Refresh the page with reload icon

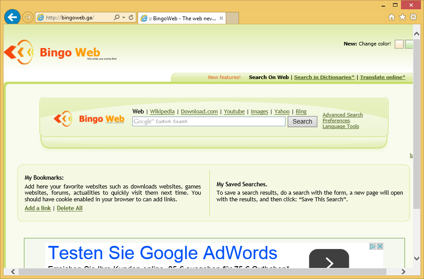click(x=131, y=18)
